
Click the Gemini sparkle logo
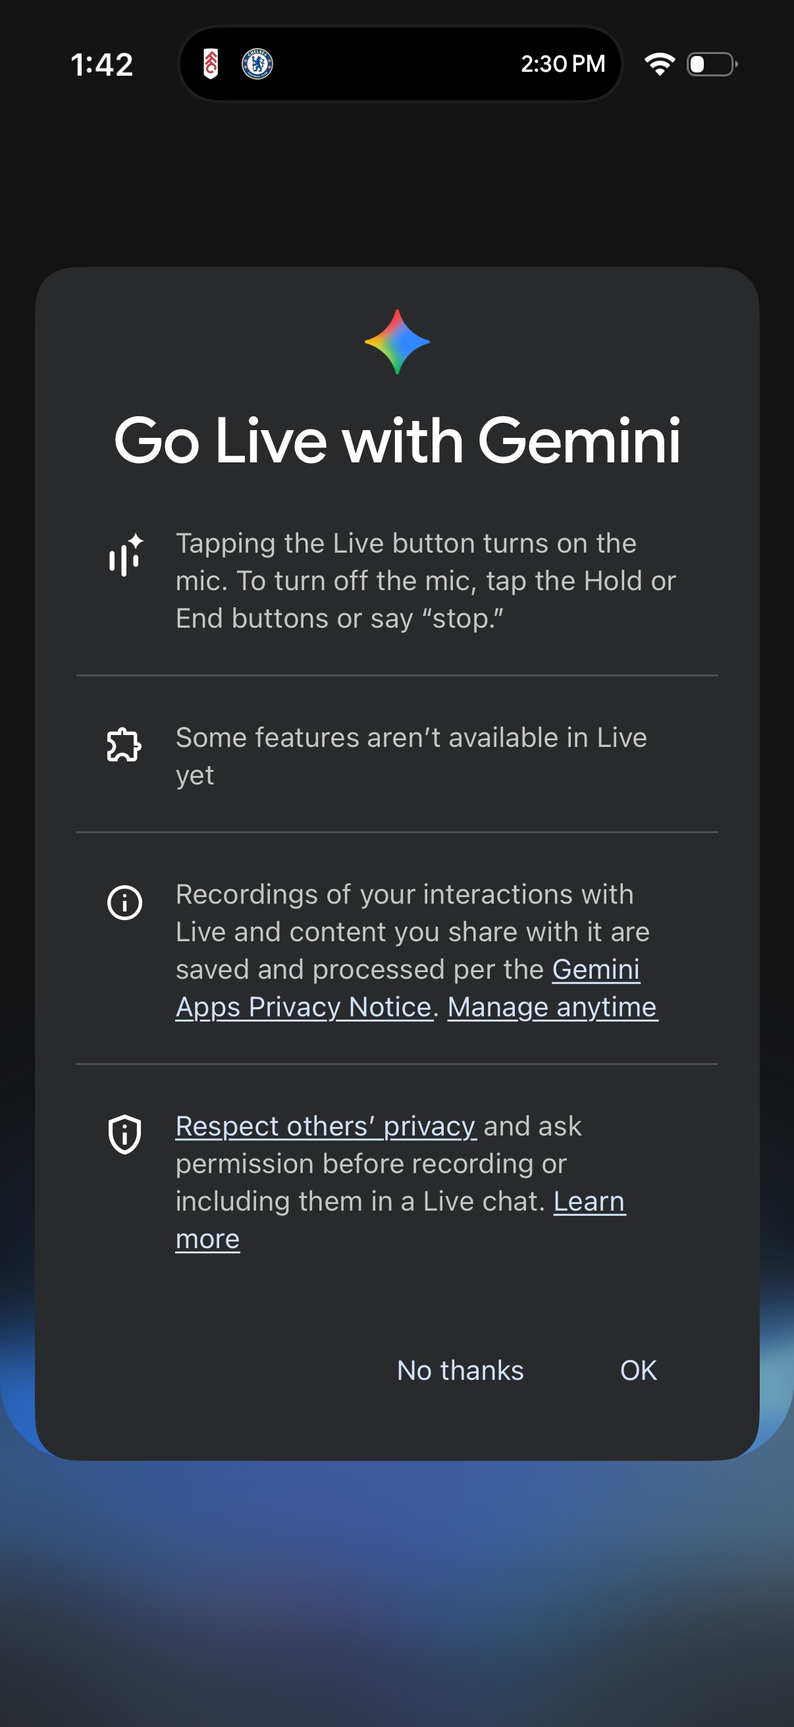tap(396, 342)
